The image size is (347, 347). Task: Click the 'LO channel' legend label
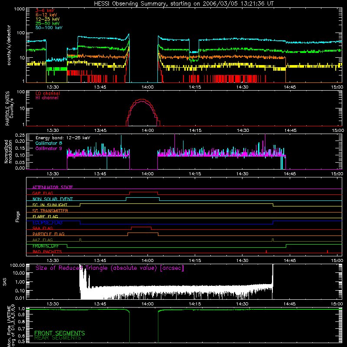48,93
